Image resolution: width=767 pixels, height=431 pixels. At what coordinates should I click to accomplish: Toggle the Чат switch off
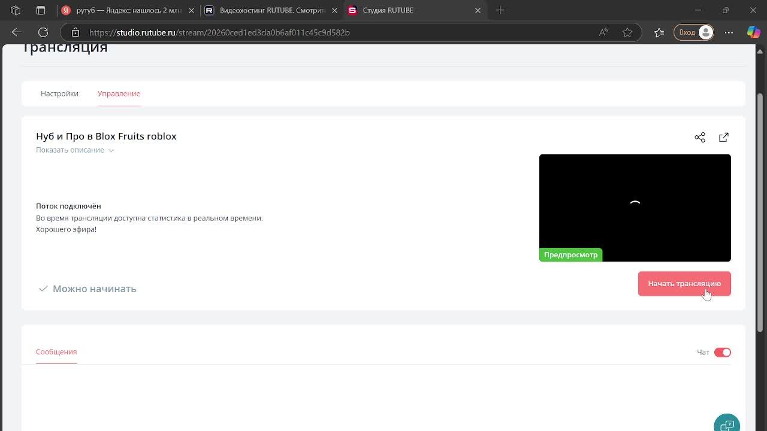(722, 352)
